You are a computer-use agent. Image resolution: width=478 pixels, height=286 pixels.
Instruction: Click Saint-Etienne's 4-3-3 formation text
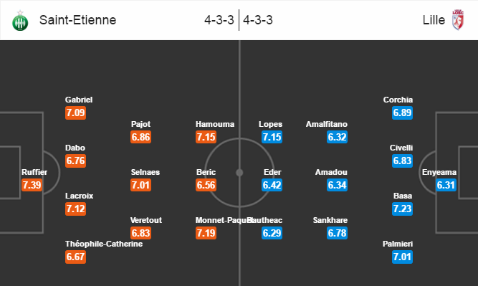point(219,20)
